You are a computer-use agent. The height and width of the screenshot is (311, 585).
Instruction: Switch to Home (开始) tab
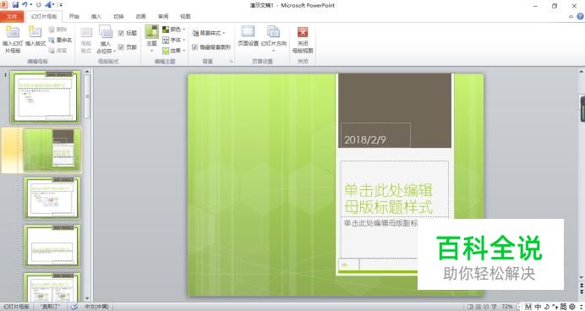click(74, 16)
